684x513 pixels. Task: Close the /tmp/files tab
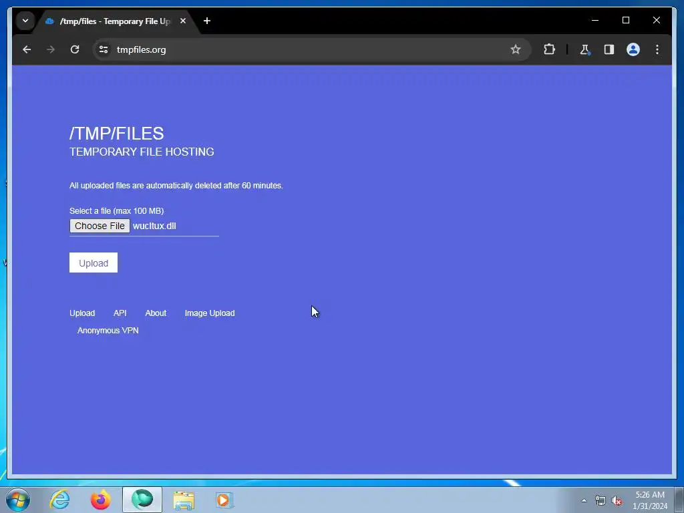183,21
